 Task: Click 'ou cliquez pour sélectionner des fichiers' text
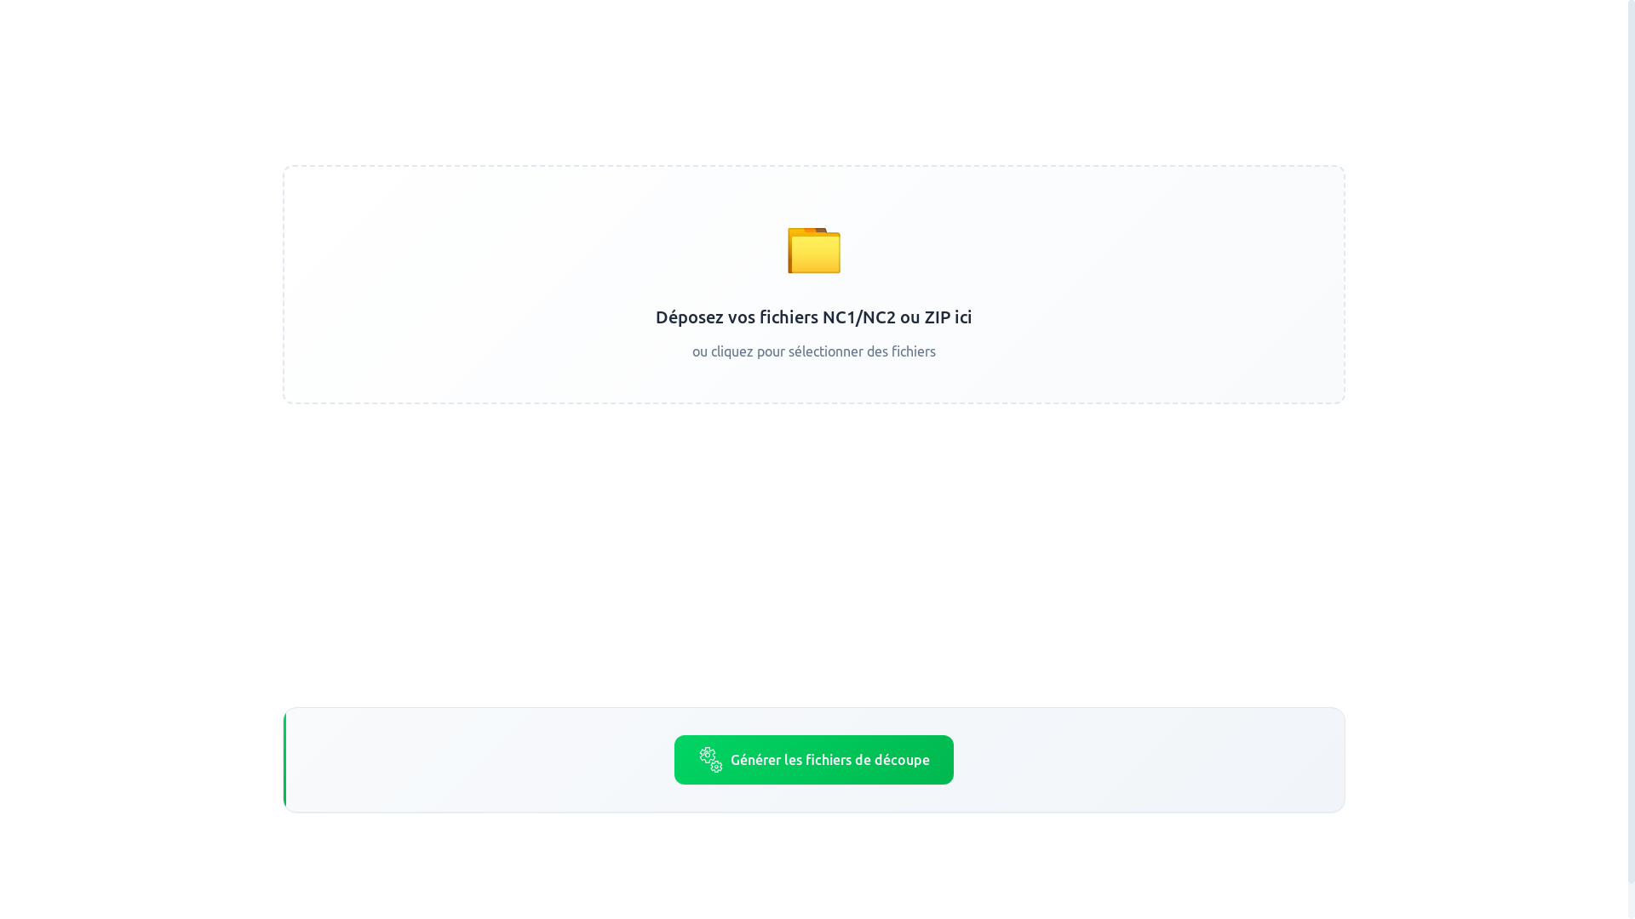pyautogui.click(x=814, y=351)
